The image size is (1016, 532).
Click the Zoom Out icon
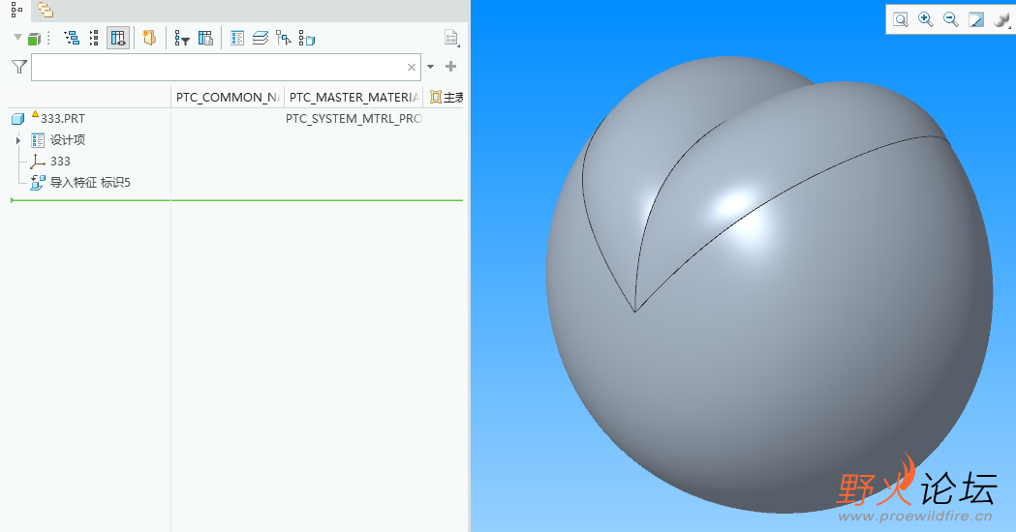tap(950, 19)
